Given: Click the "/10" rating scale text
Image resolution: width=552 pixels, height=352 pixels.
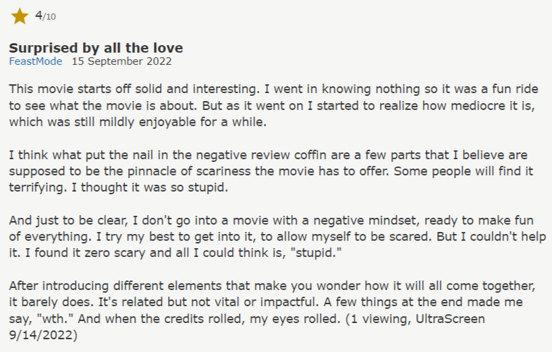Looking at the screenshot, I should tap(49, 17).
